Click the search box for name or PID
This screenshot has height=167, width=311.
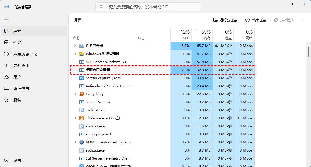point(148,7)
